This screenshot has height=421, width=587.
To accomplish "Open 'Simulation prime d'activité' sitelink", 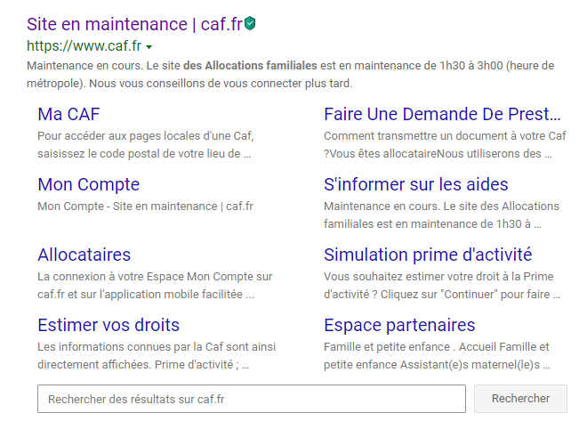I will [x=428, y=255].
